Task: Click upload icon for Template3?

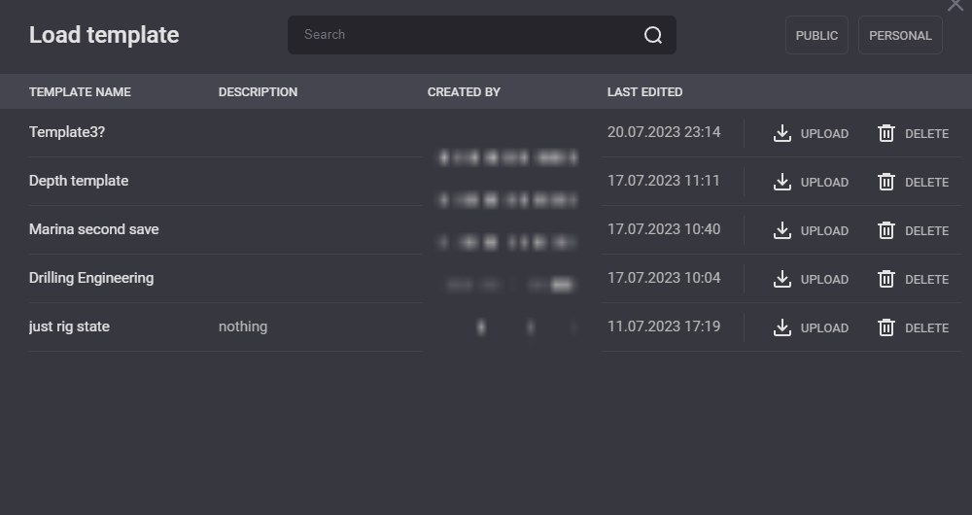Action: click(782, 133)
